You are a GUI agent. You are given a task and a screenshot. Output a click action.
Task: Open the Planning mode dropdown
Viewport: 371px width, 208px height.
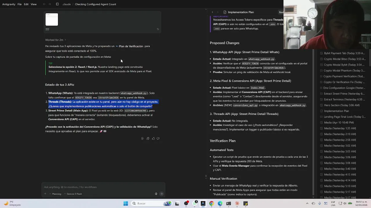[55, 194]
